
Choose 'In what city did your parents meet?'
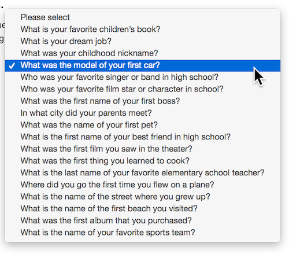coord(143,113)
